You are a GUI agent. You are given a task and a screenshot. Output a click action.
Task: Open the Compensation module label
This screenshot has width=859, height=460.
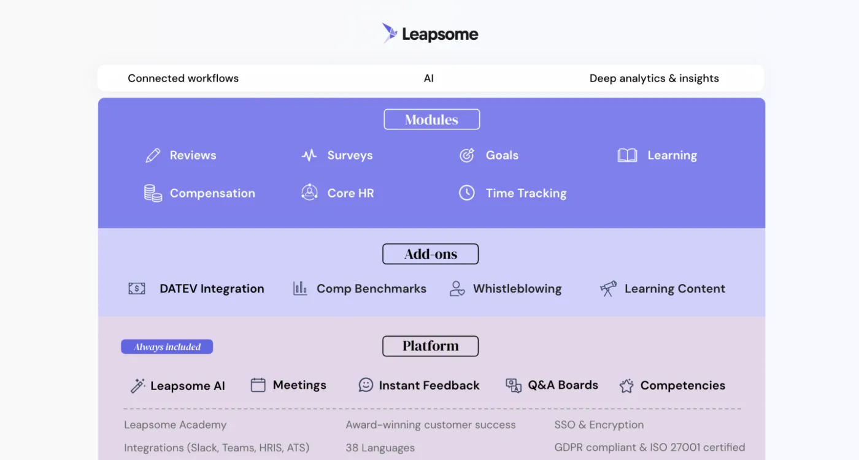click(x=212, y=193)
